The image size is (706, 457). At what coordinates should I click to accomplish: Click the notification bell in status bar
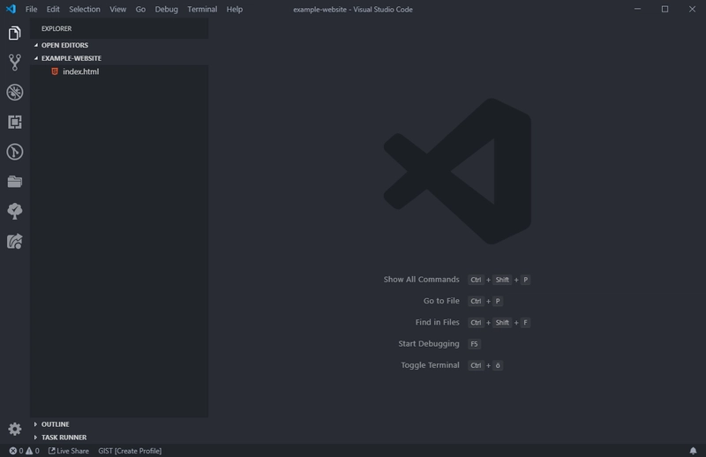(693, 451)
